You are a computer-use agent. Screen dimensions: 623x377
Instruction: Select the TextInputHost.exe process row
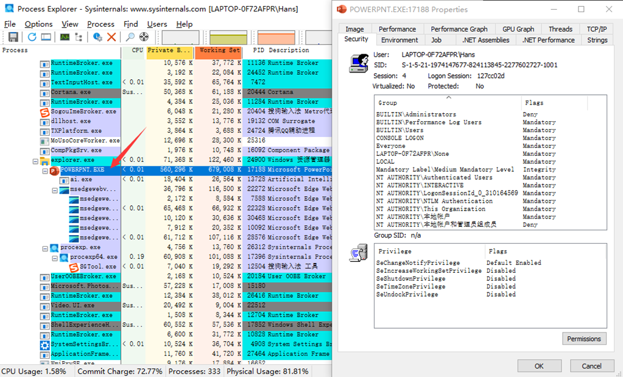tap(166, 83)
